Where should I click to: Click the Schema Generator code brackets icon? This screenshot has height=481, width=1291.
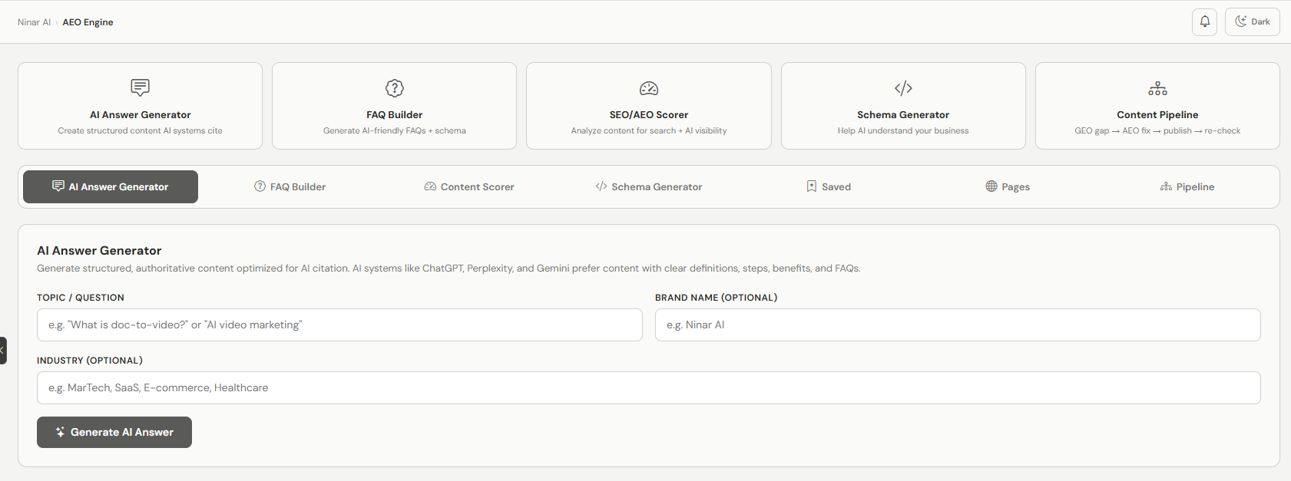pyautogui.click(x=903, y=88)
